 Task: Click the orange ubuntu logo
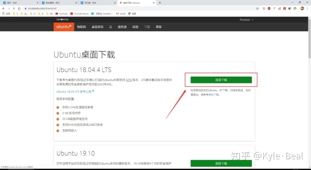point(64,27)
